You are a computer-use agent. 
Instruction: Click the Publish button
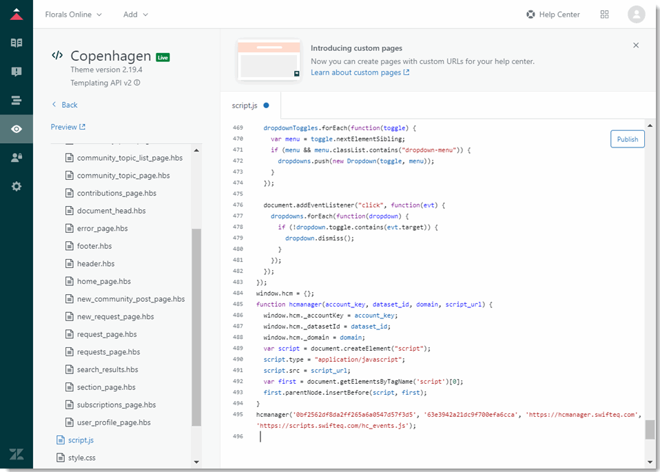point(627,139)
